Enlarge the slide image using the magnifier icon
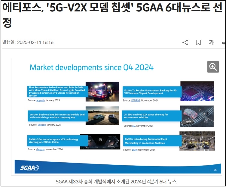The image size is (226, 187). [213, 67]
